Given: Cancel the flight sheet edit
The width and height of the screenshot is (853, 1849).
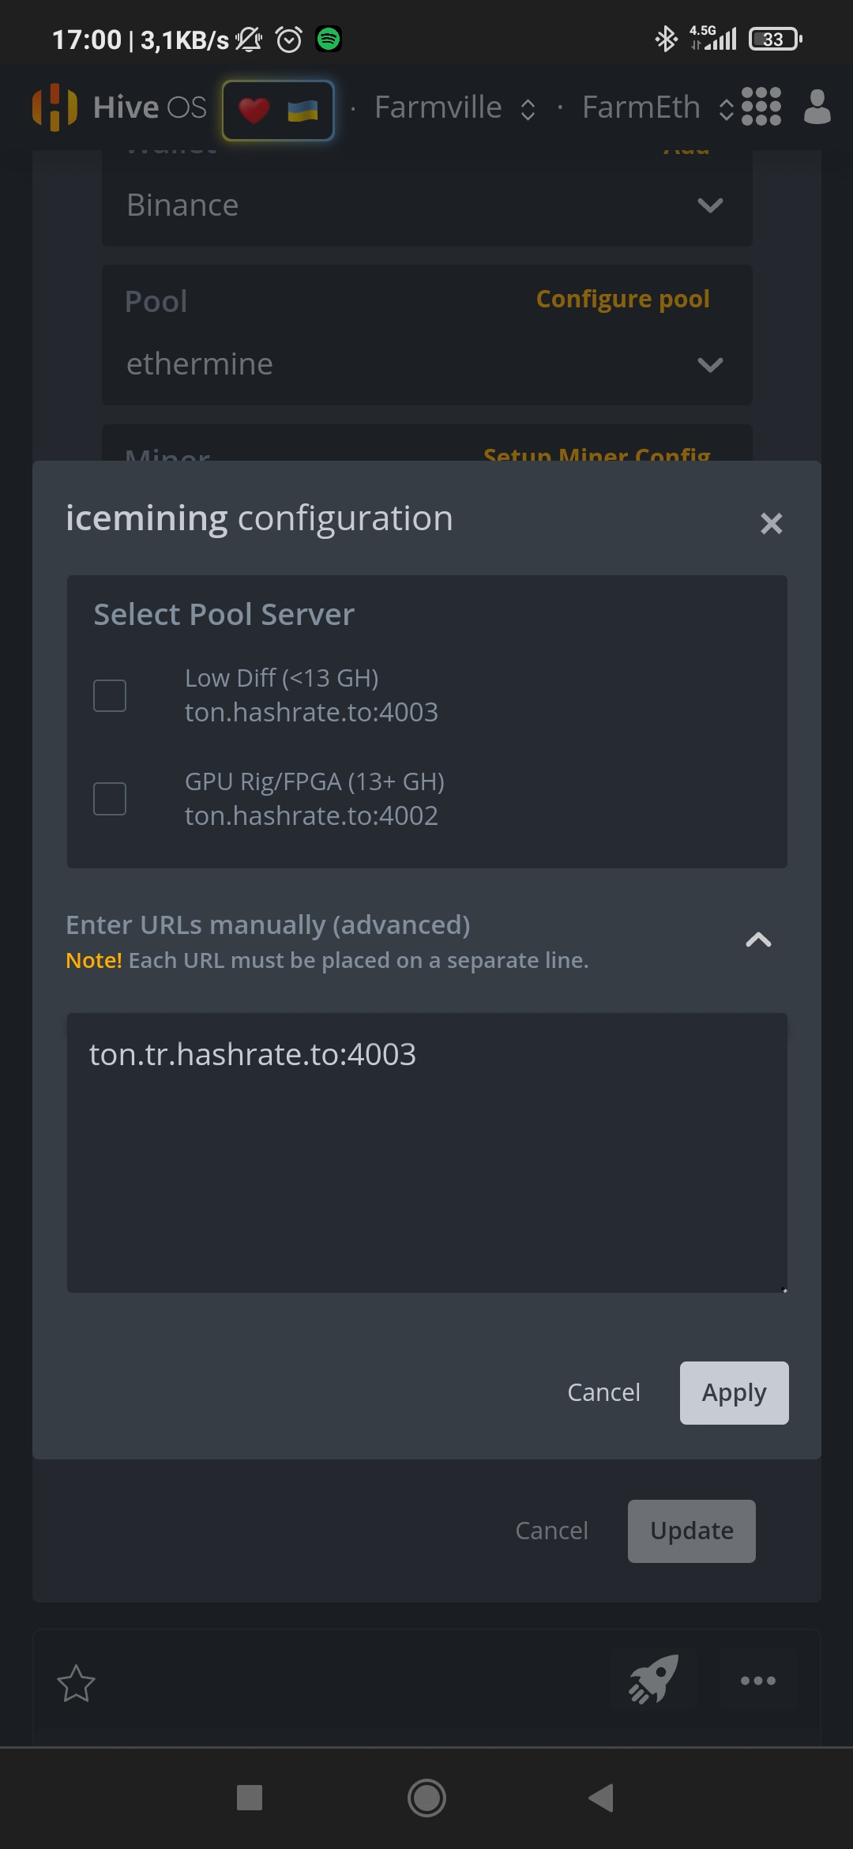Looking at the screenshot, I should (551, 1531).
